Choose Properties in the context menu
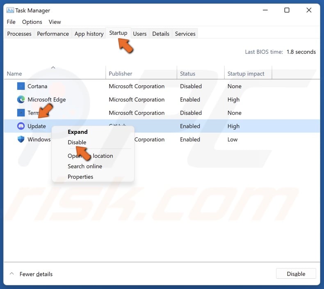 point(80,177)
